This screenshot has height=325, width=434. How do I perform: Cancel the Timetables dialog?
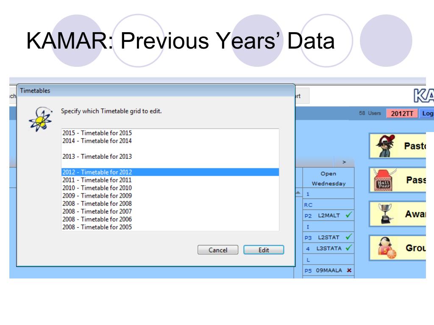[x=218, y=250]
